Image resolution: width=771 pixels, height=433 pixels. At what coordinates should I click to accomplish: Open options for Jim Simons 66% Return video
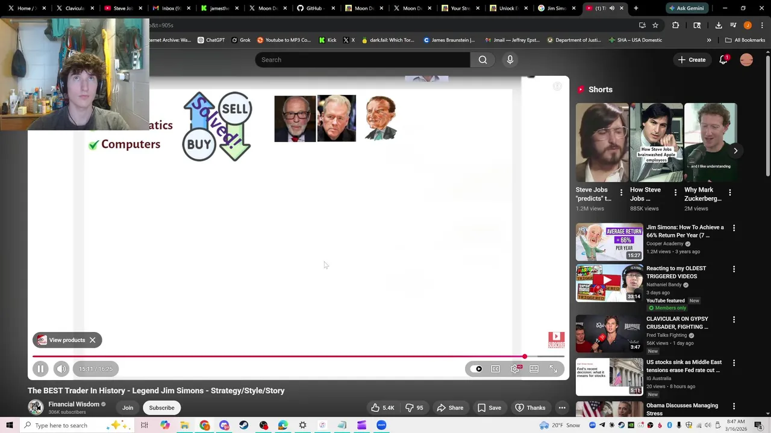[734, 228]
